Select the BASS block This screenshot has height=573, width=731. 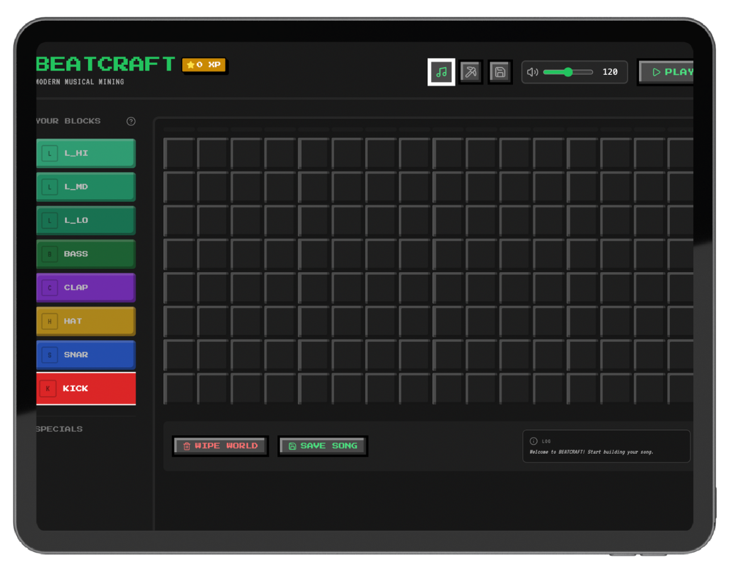coord(86,254)
